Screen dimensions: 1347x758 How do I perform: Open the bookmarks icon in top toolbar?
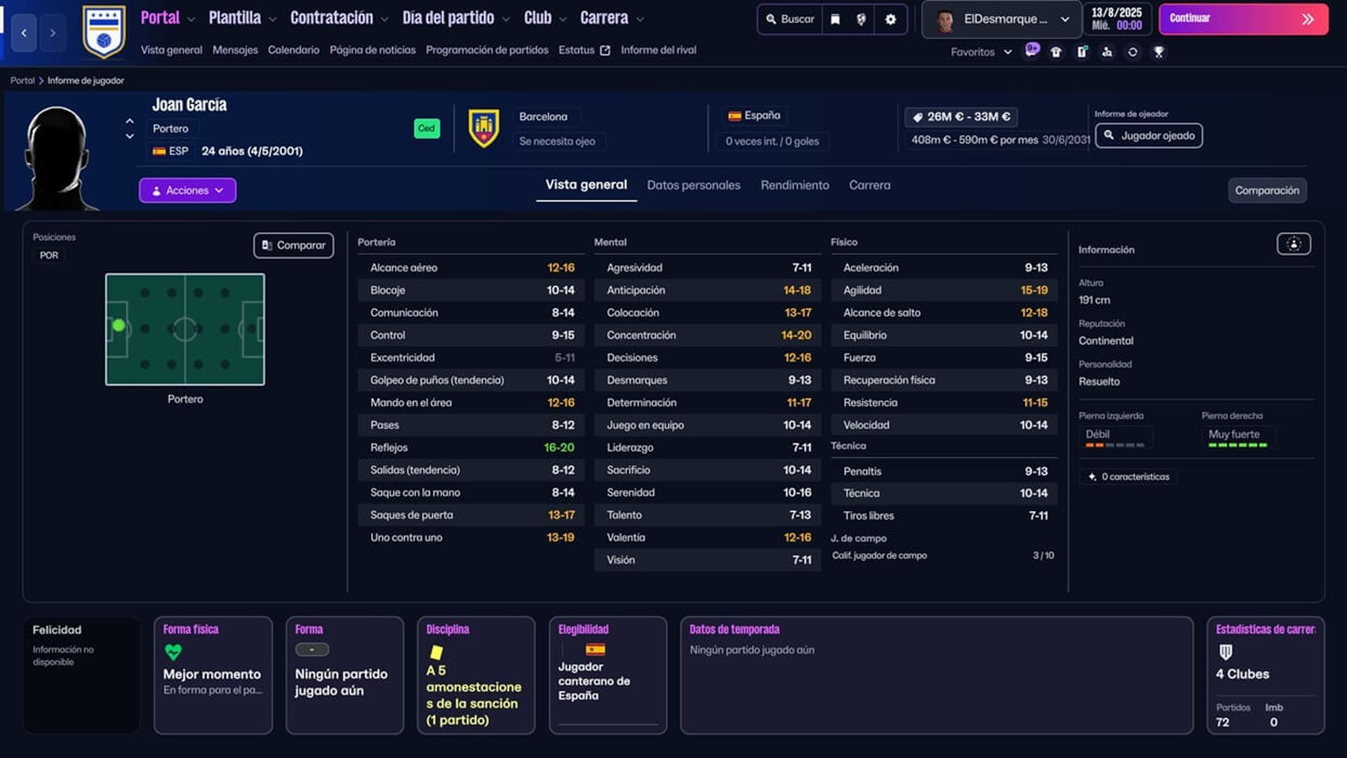[835, 20]
